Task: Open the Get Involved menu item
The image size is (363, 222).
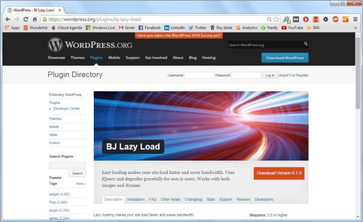Action: [156, 58]
